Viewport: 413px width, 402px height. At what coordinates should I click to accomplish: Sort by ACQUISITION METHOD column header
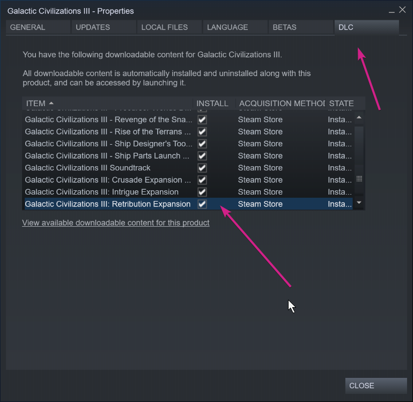pyautogui.click(x=281, y=103)
